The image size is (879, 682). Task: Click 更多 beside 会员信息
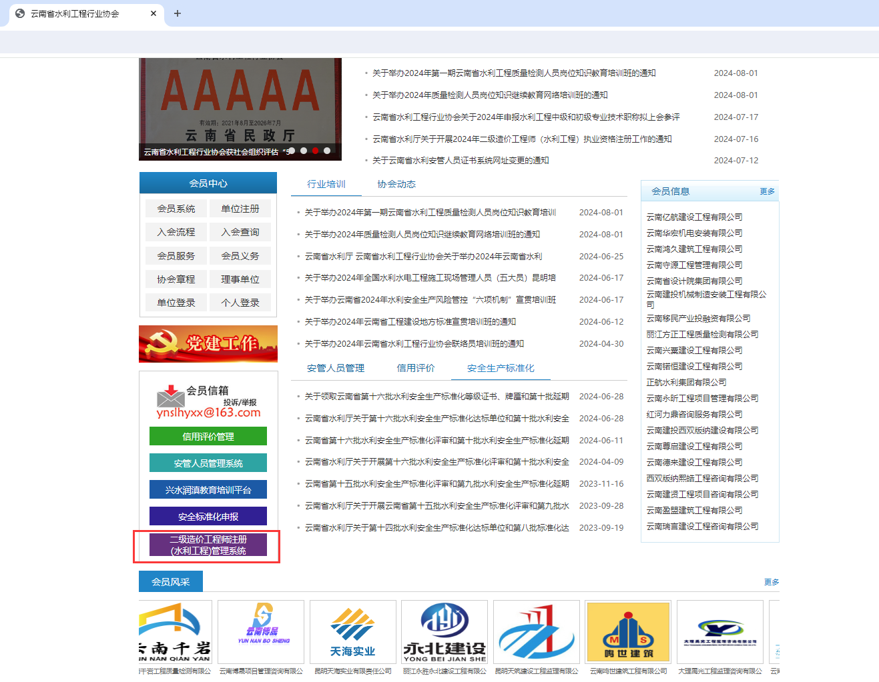(767, 191)
